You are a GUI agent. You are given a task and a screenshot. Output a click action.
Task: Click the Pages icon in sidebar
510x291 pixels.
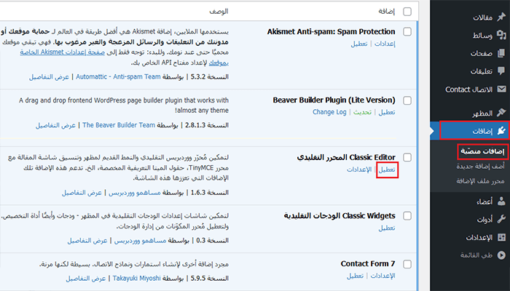coord(501,53)
